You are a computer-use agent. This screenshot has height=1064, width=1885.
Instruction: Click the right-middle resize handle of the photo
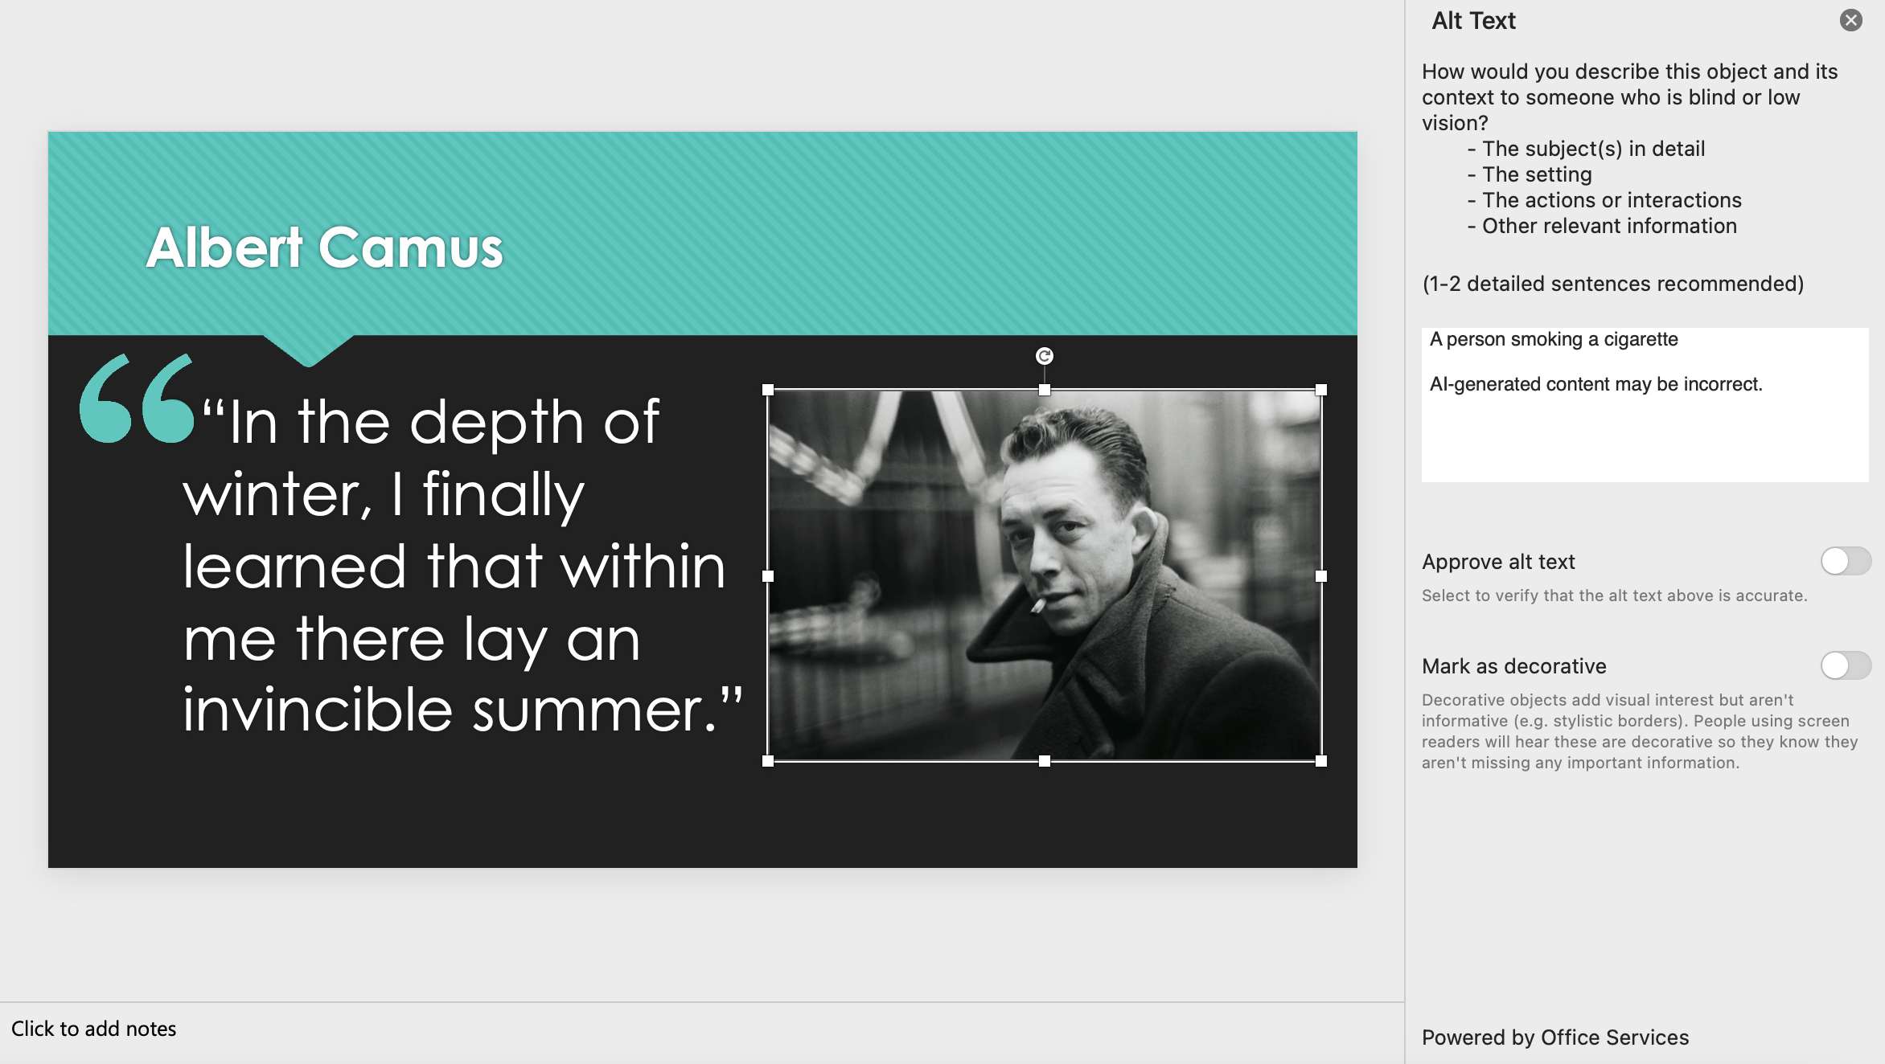coord(1320,576)
